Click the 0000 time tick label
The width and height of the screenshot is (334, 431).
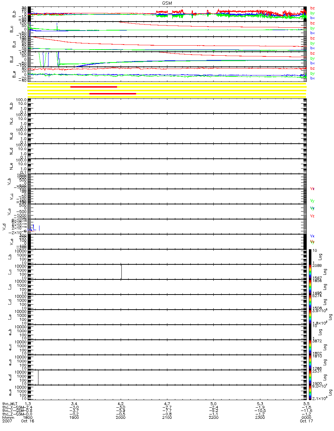point(306,418)
